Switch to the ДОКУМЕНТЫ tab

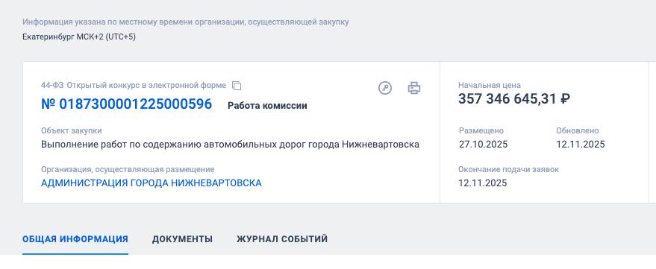182,239
